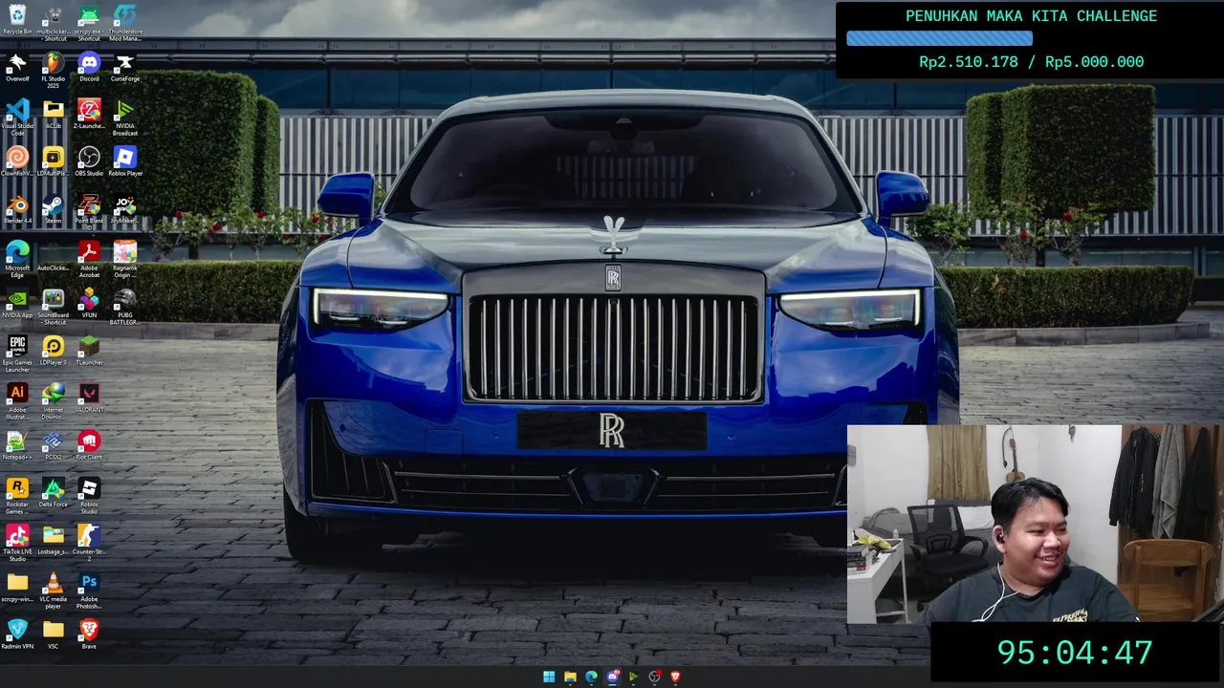The height and width of the screenshot is (688, 1224).
Task: Select the Adobe Photoshop desktop icon
Action: (89, 591)
